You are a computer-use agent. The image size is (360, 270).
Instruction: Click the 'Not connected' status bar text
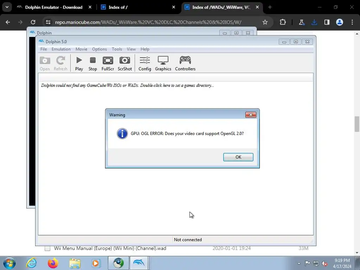188,240
